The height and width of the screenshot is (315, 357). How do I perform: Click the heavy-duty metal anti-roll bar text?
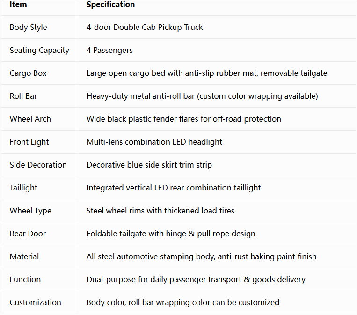coord(202,96)
